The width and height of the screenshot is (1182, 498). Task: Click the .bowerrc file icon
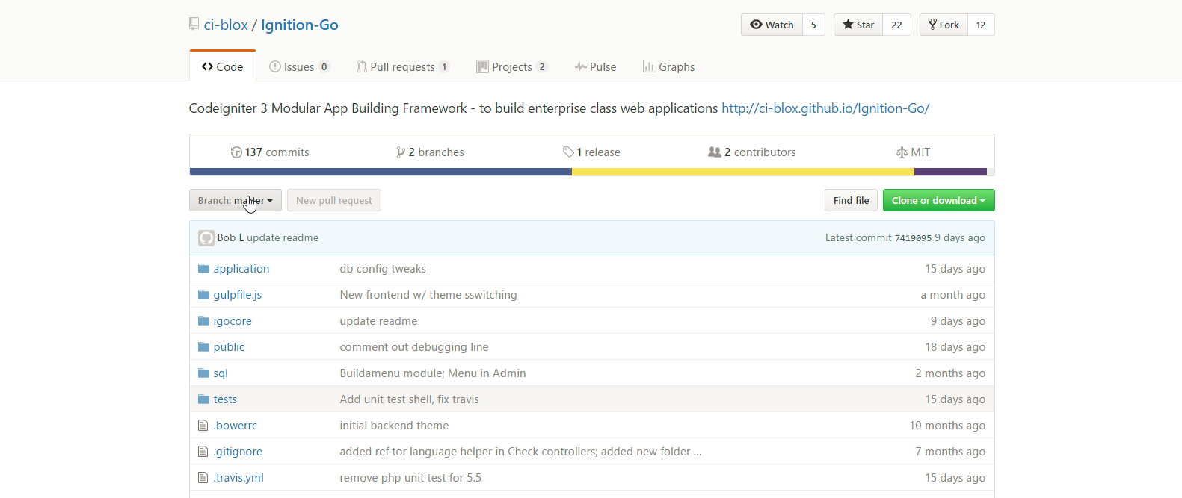(x=203, y=425)
